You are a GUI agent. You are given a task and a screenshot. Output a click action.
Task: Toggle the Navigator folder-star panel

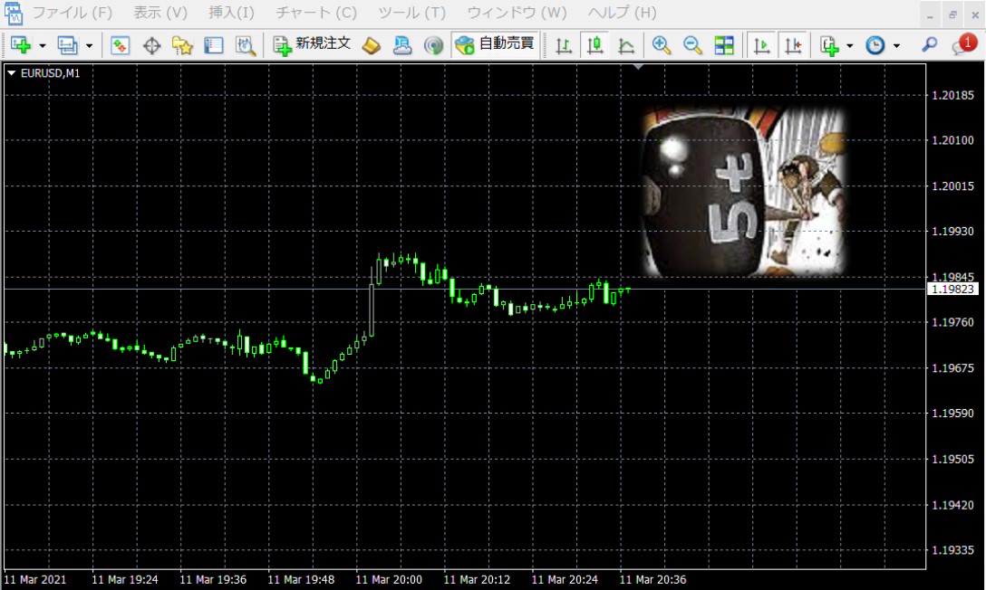tap(182, 45)
